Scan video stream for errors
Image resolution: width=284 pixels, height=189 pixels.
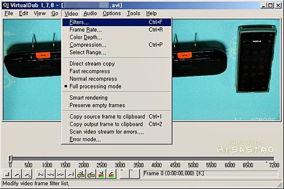tap(117, 131)
